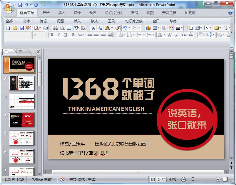The width and height of the screenshot is (236, 185).
Task: Save using the Quick Access Toolbar disk
Action: (x=20, y=5)
